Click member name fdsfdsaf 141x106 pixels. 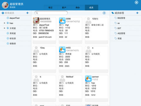point(70,77)
